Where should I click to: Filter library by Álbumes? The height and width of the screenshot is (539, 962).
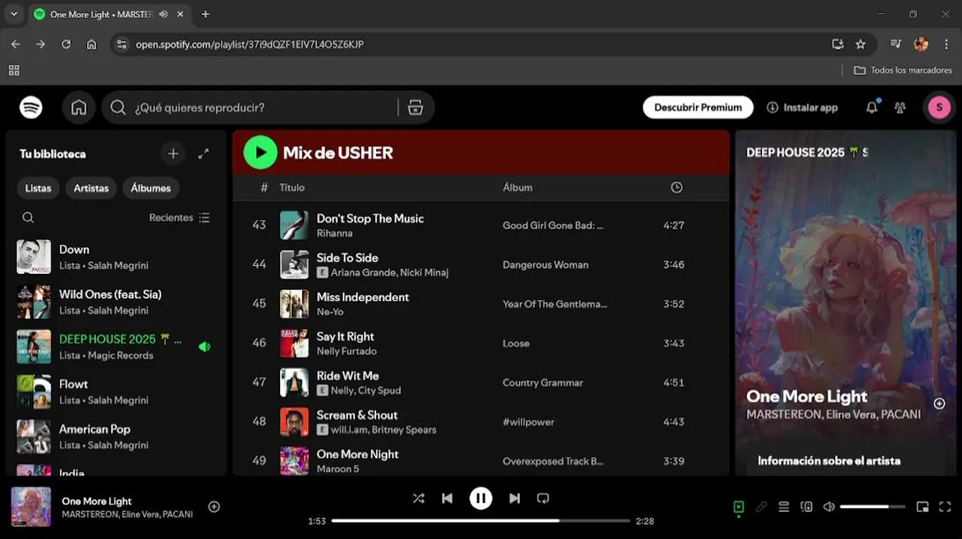(x=151, y=188)
